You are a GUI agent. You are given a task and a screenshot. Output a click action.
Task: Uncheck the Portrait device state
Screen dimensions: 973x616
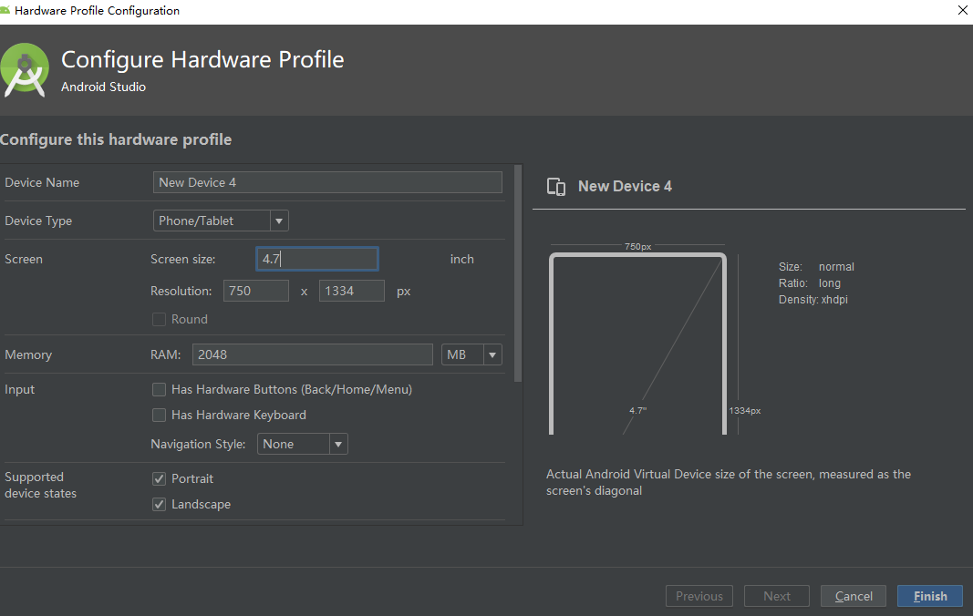159,479
